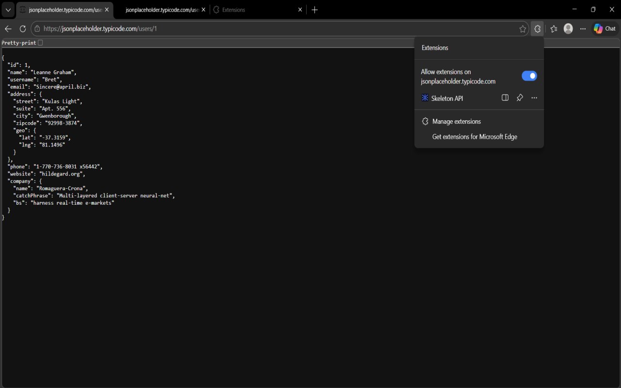The height and width of the screenshot is (388, 621).
Task: Click the "Kulas Light" street value
Action: tap(61, 101)
